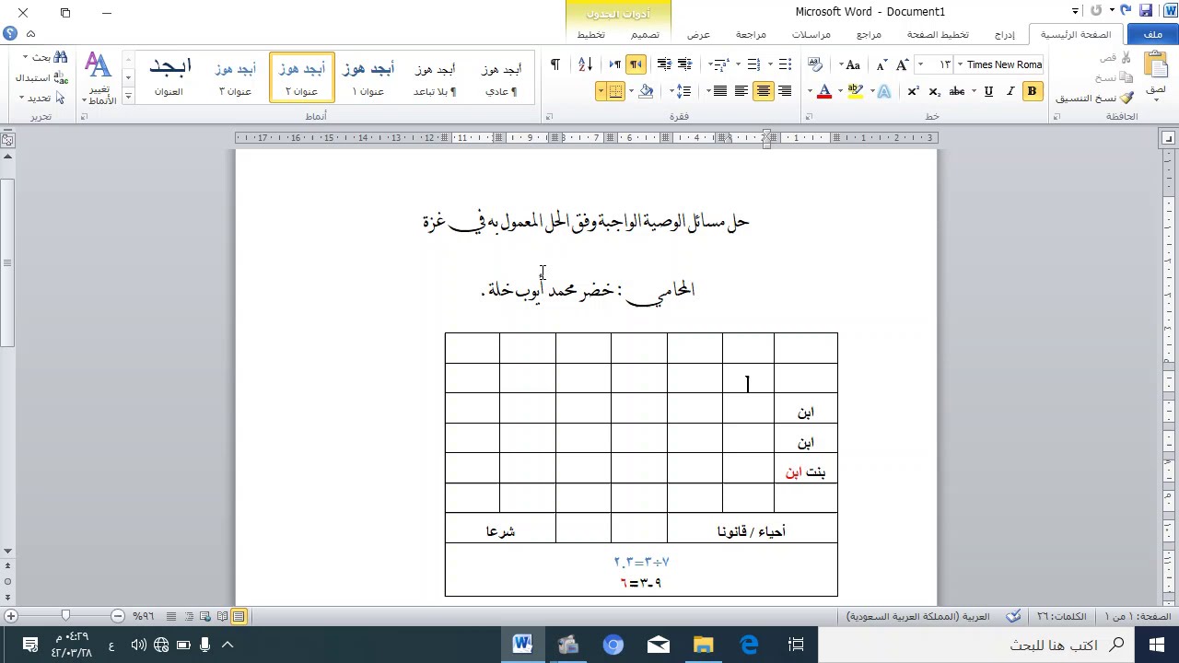Click zoom in plus button
1179x663 pixels.
pyautogui.click(x=10, y=616)
